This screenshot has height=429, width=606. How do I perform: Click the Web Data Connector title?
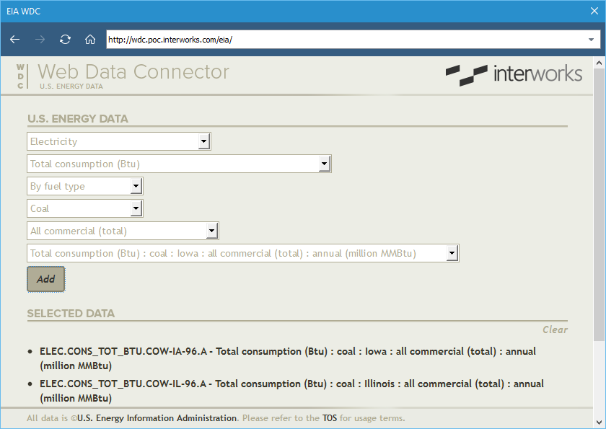point(133,72)
